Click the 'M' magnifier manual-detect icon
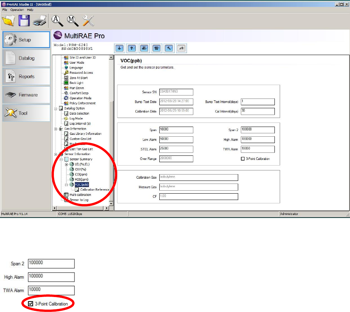The height and width of the screenshot is (312, 350). click(x=73, y=21)
